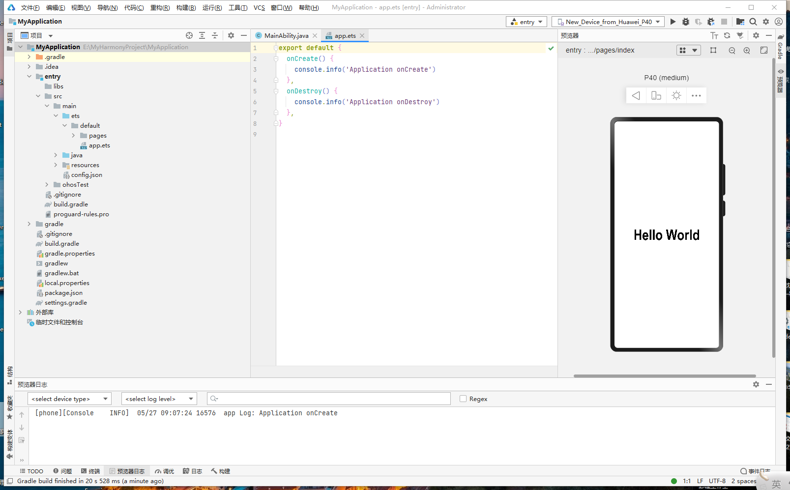
Task: Start debugging with the bug icon
Action: (x=686, y=22)
